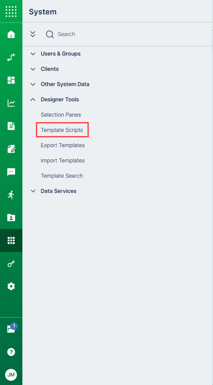
Task: Open the home icon in sidebar
Action: click(x=11, y=34)
